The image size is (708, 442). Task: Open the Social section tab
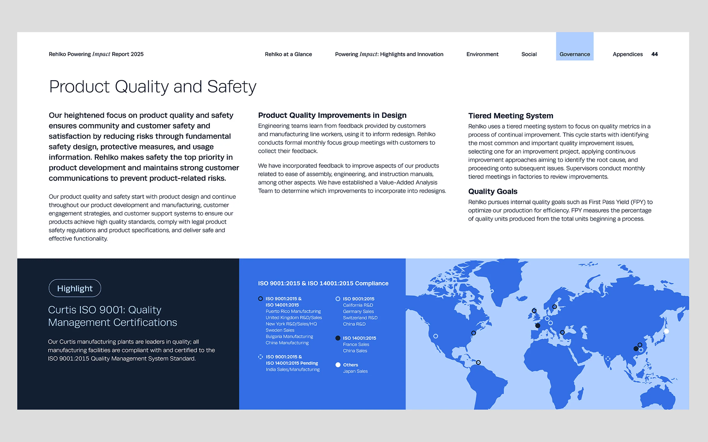529,54
